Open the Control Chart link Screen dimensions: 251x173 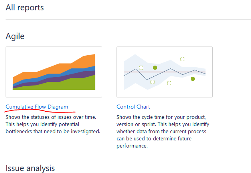(133, 107)
